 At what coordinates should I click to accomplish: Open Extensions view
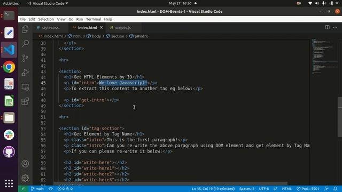tap(25, 101)
